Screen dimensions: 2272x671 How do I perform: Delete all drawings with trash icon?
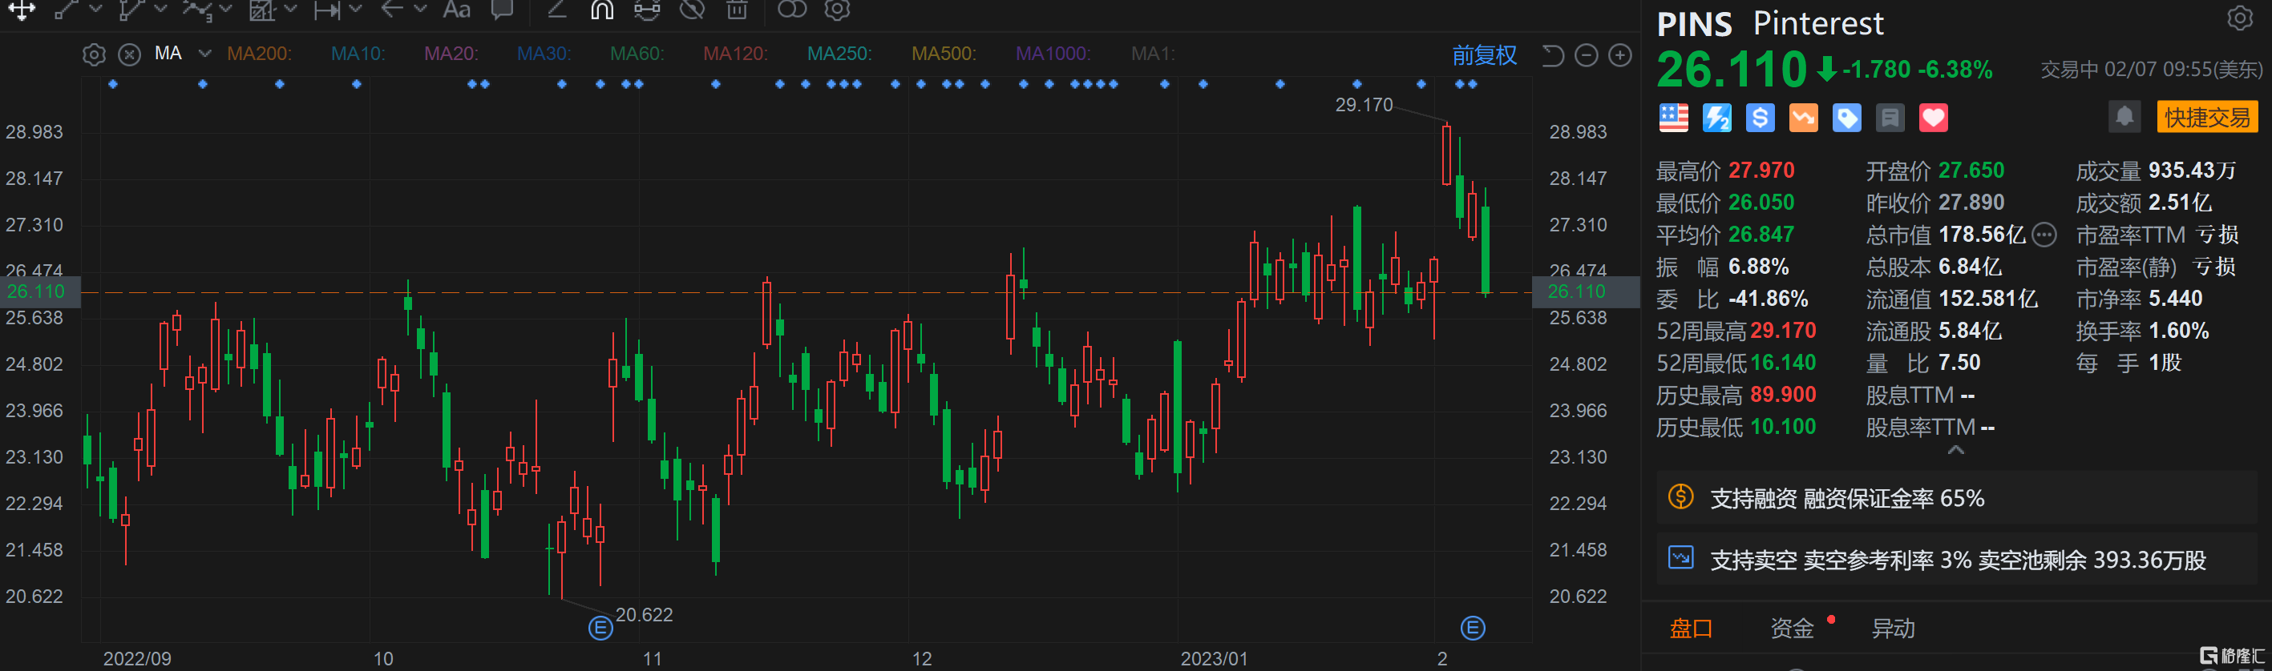738,10
